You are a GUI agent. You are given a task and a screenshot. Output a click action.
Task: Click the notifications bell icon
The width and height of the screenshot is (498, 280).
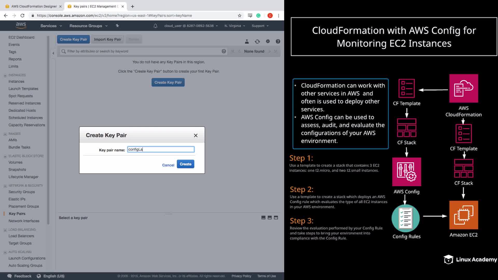(155, 26)
